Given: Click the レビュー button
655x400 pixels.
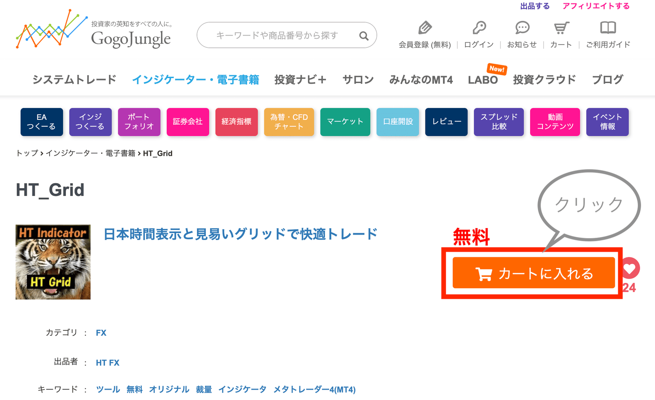Looking at the screenshot, I should pyautogui.click(x=447, y=122).
